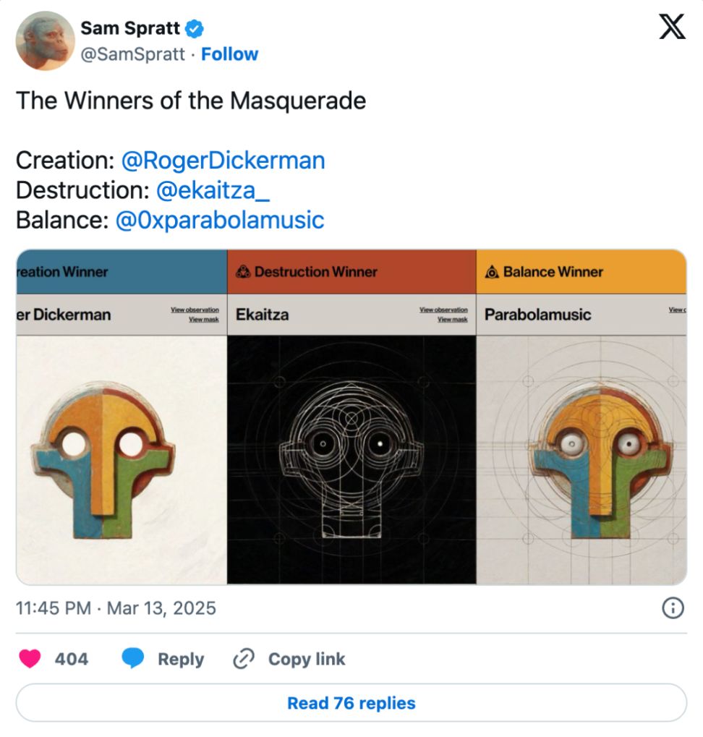Follow Sam Spratt
The height and width of the screenshot is (737, 703).
point(229,54)
